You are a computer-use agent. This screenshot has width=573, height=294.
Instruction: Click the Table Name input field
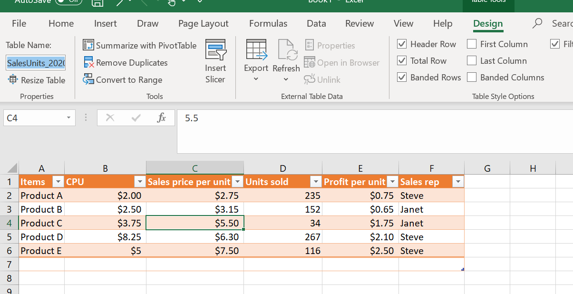[36, 63]
